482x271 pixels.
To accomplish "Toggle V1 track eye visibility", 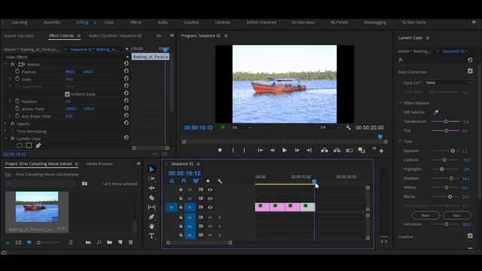I will click(210, 208).
